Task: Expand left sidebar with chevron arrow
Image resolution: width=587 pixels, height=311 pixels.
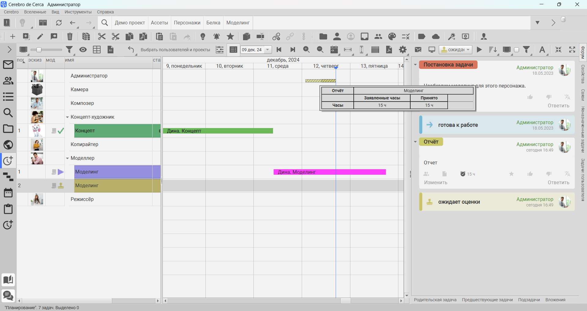Action: [x=9, y=49]
